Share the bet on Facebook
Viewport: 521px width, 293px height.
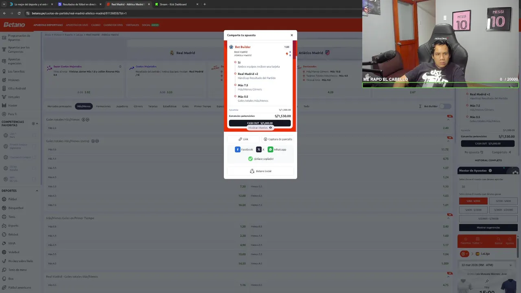click(244, 149)
